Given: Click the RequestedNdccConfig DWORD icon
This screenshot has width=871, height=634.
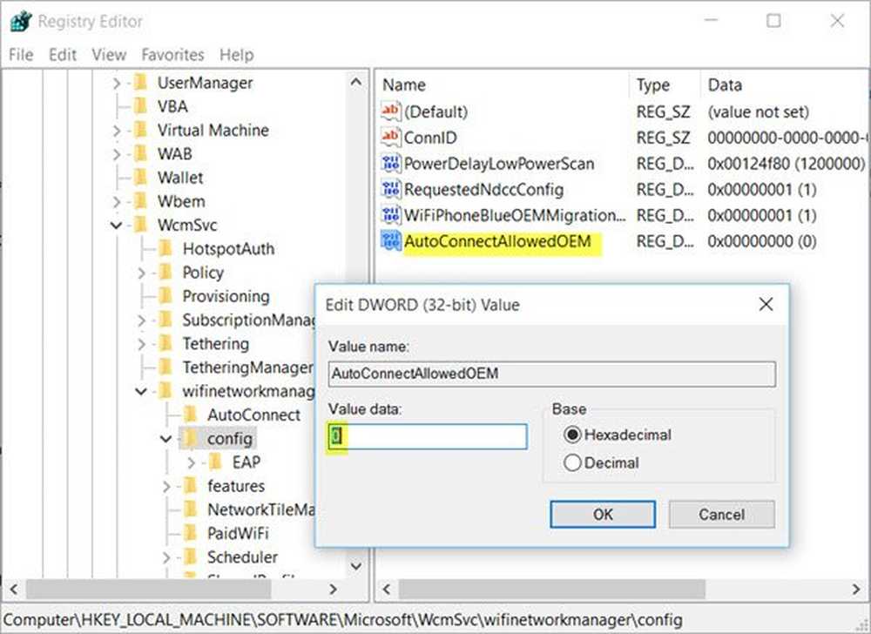Looking at the screenshot, I should 390,189.
